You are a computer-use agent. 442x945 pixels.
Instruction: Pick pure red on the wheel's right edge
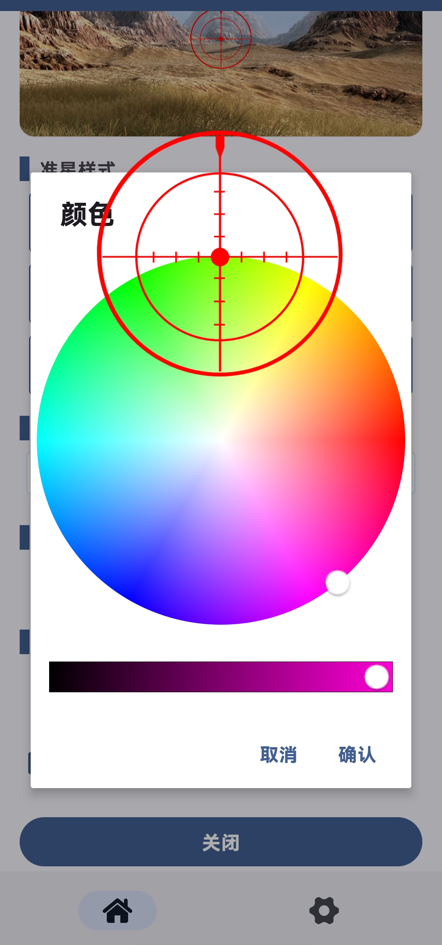click(399, 440)
